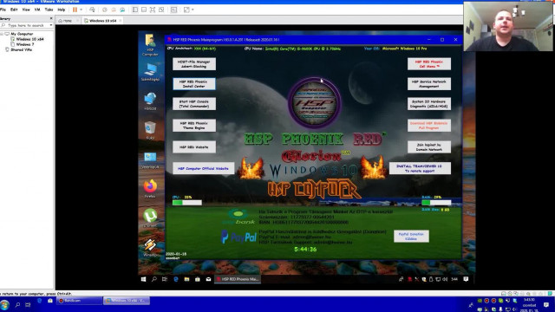Open Firefox from the guest desktop

pyautogui.click(x=150, y=186)
